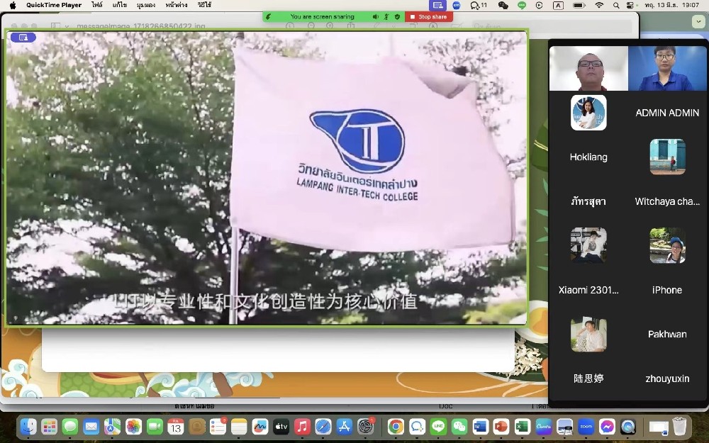709x443 pixels.
Task: Open the แก้ไข (Edit) menu
Action: [x=120, y=6]
